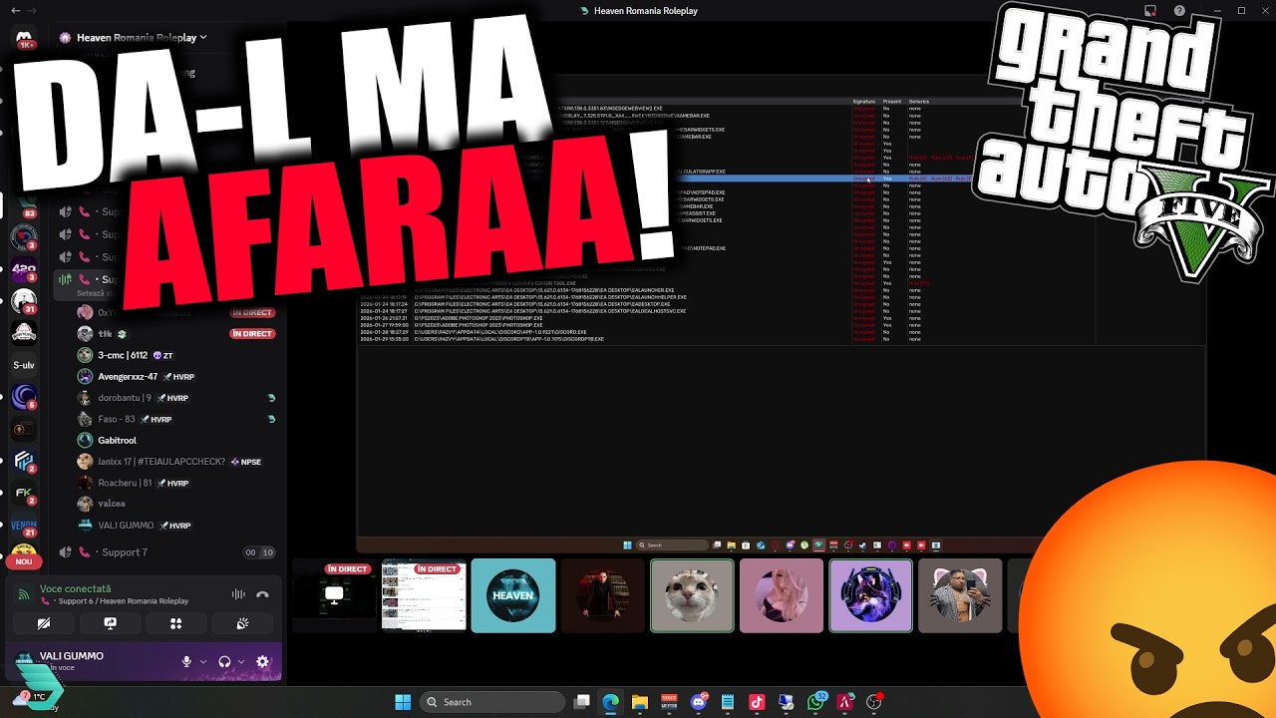The height and width of the screenshot is (718, 1276).
Task: Share your screen button
Action: tap(110, 623)
